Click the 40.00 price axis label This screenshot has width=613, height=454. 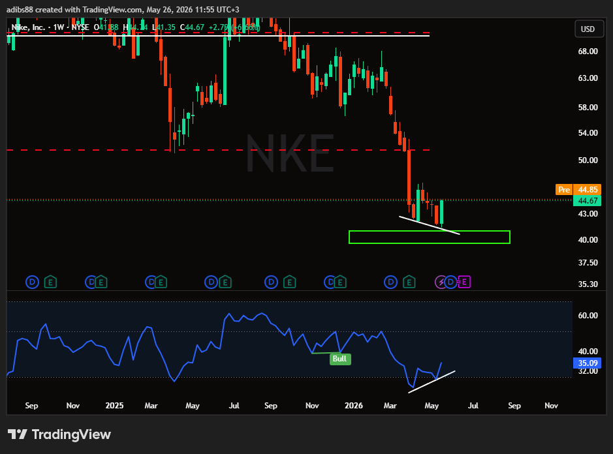coord(588,239)
